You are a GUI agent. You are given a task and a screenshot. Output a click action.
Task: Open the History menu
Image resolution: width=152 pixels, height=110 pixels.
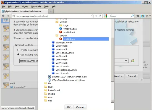(x=25, y=6)
